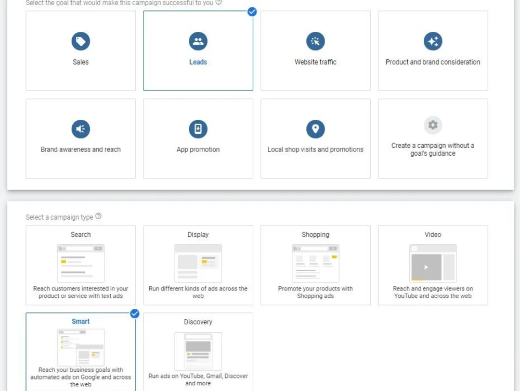520x391 pixels.
Task: Click 'Run ads on YouTube, Gmail, Discover' text
Action: tap(198, 380)
